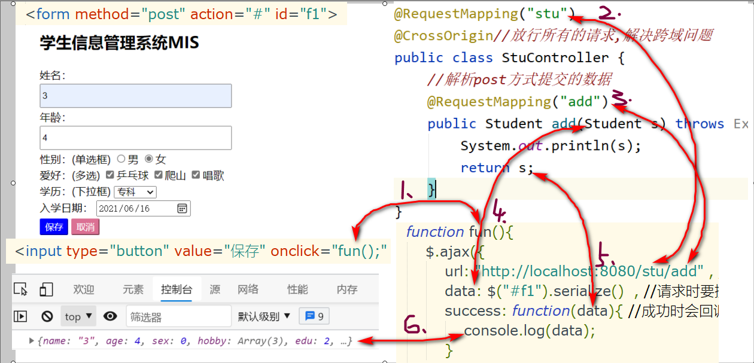Screen dimensions: 754x363
Task: Open the 性能 tab
Action: [x=297, y=289]
